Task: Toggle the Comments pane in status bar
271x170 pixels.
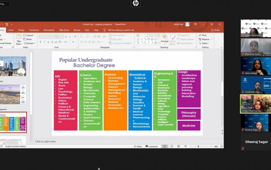Action: coord(152,146)
